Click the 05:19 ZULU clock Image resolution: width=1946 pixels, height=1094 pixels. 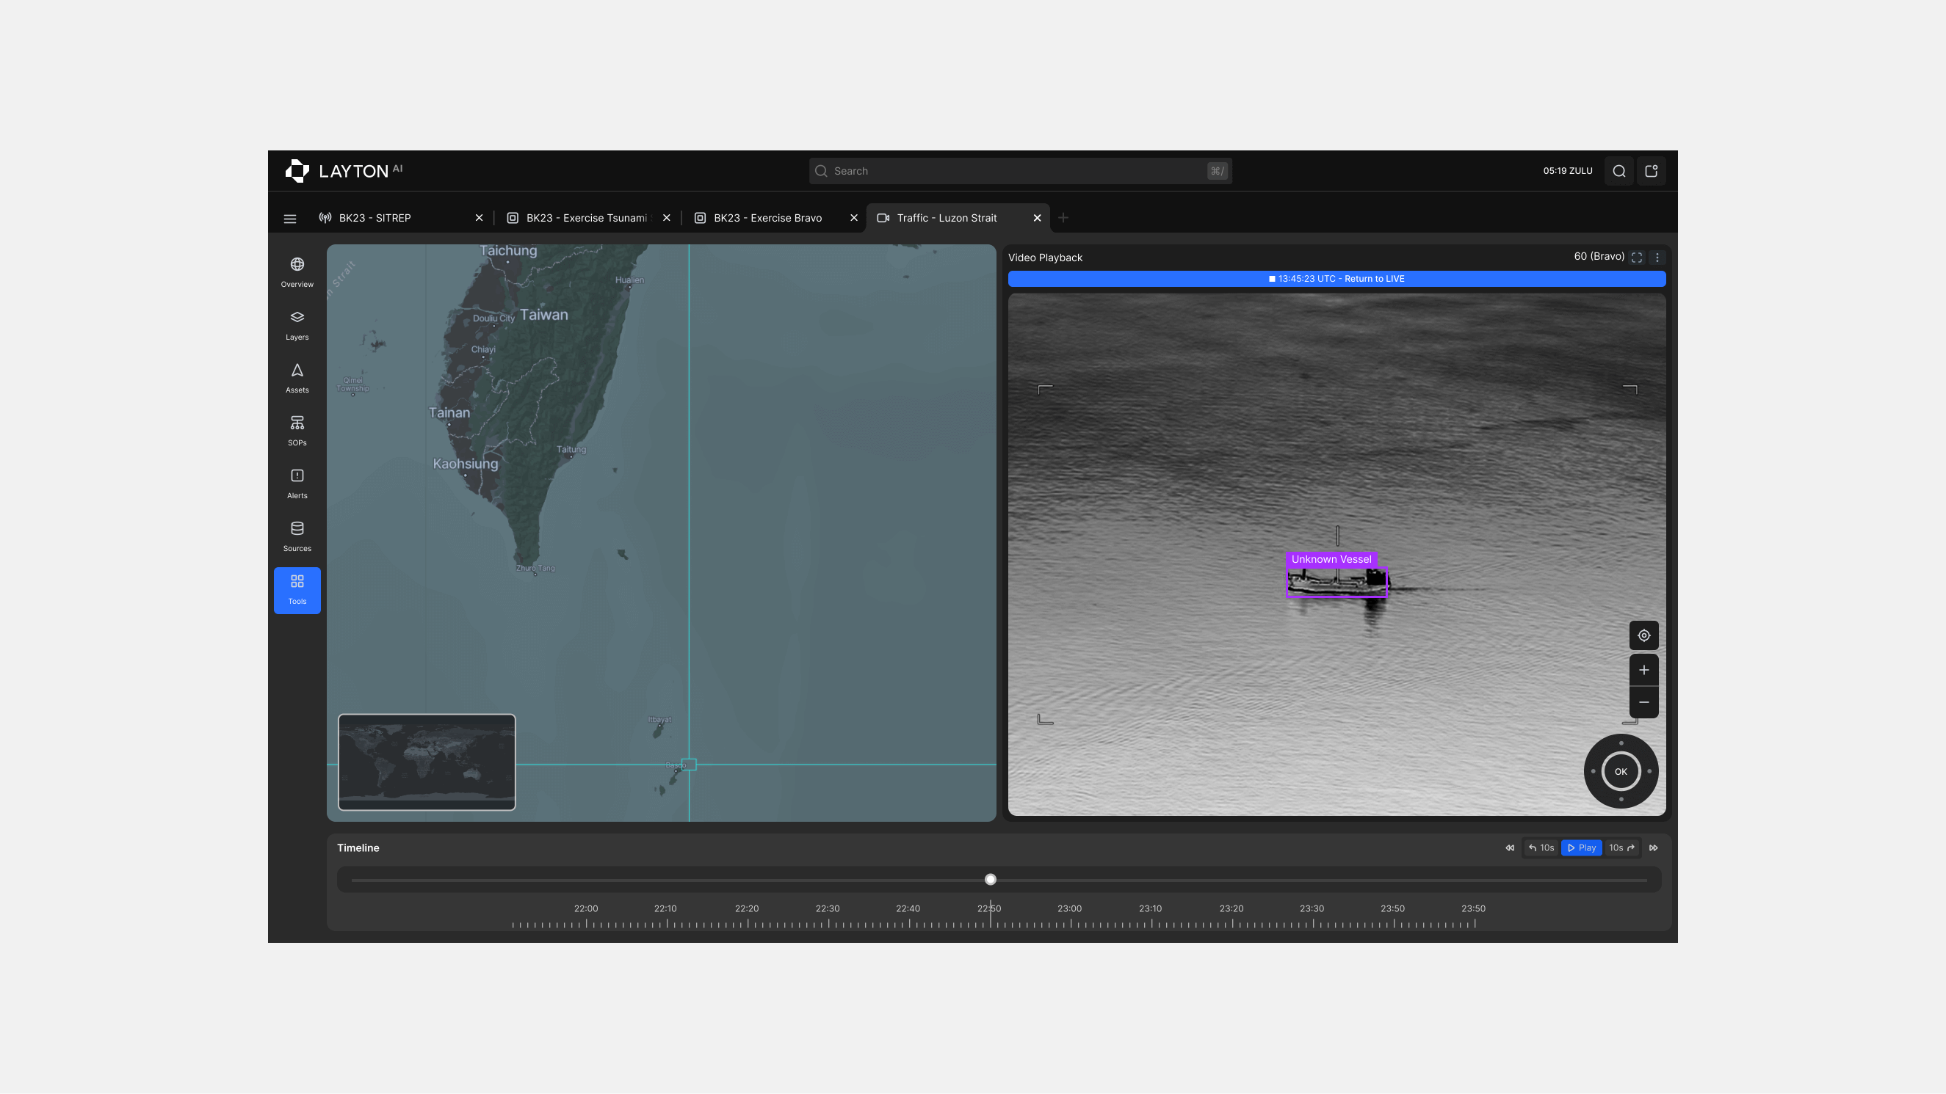[x=1568, y=172]
